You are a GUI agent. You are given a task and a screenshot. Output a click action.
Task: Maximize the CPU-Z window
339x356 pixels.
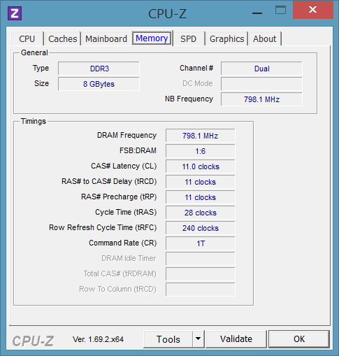click(x=280, y=10)
